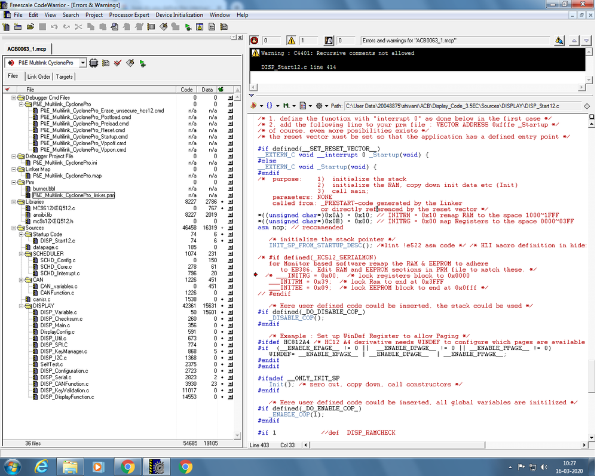Screen dimensions: 597x476
Task: Toggle the red stop-hand errors filter button
Action: (x=255, y=41)
